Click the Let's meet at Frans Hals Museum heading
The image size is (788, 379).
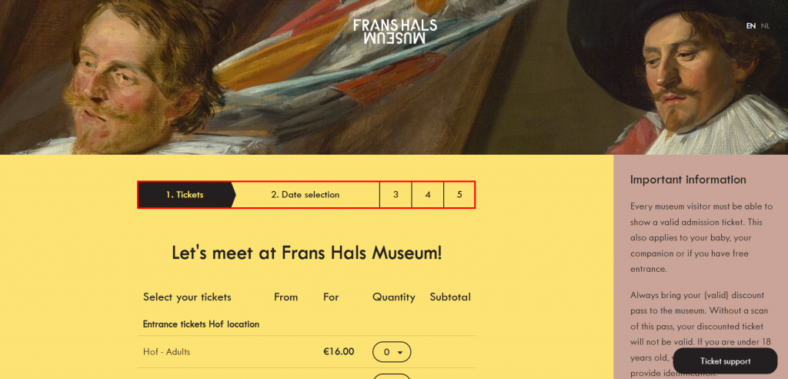pyautogui.click(x=306, y=253)
